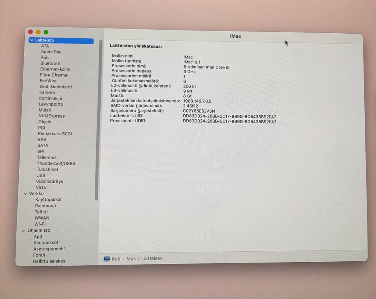Open Apit under Ohjelmisto

[38, 237]
